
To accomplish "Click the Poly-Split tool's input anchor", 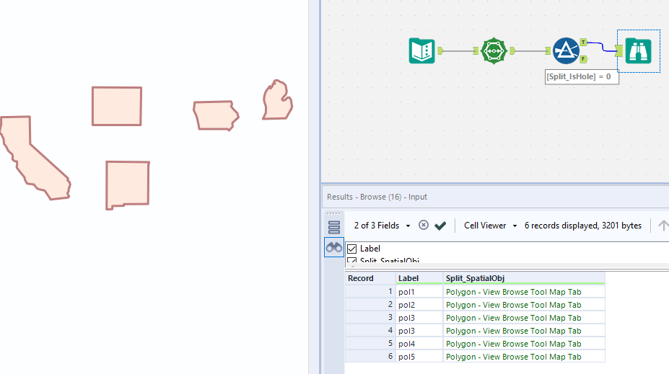I will (476, 50).
